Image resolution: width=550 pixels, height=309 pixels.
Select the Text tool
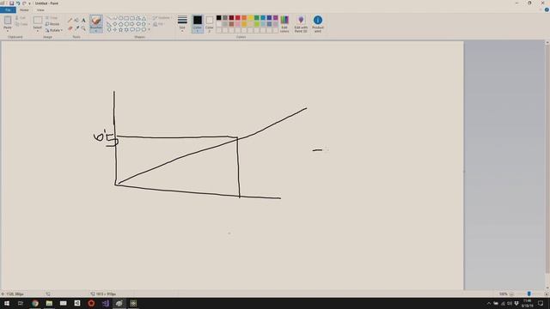click(x=83, y=21)
